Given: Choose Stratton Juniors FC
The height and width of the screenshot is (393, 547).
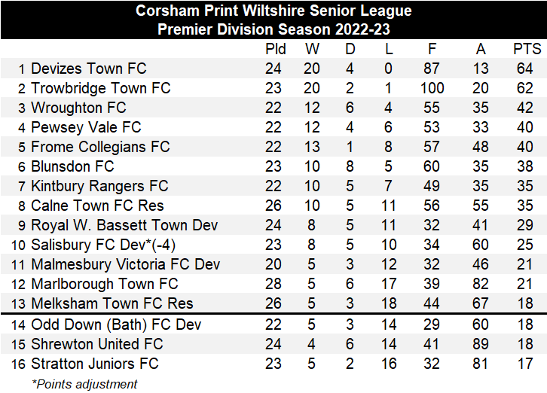Looking at the screenshot, I should (95, 364).
